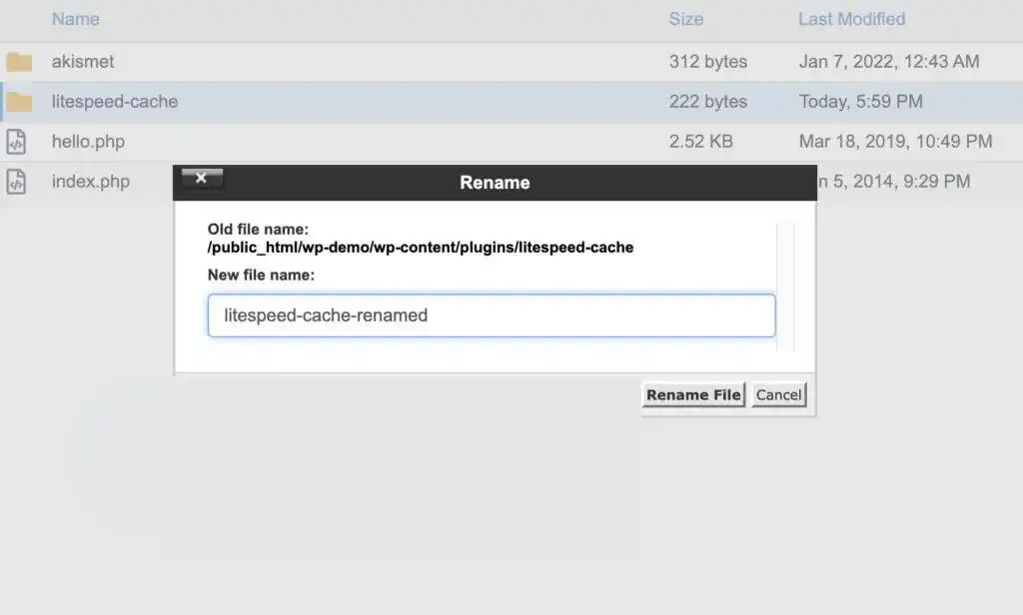Click the index.php file type icon

tap(16, 181)
